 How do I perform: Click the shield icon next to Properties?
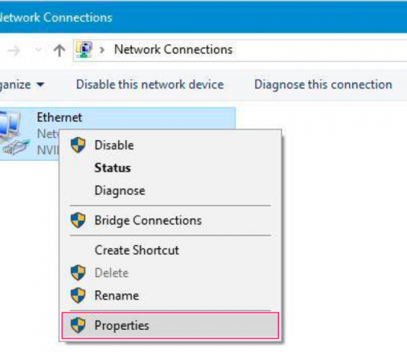tap(78, 325)
